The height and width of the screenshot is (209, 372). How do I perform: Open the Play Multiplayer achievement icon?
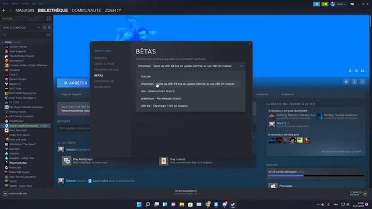tap(66, 161)
